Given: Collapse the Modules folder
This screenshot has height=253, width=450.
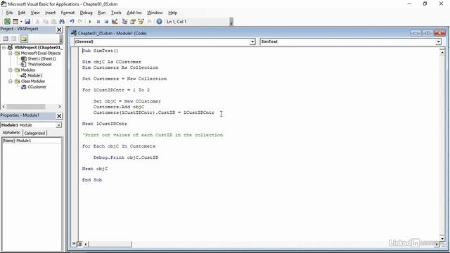Looking at the screenshot, I should [x=11, y=70].
